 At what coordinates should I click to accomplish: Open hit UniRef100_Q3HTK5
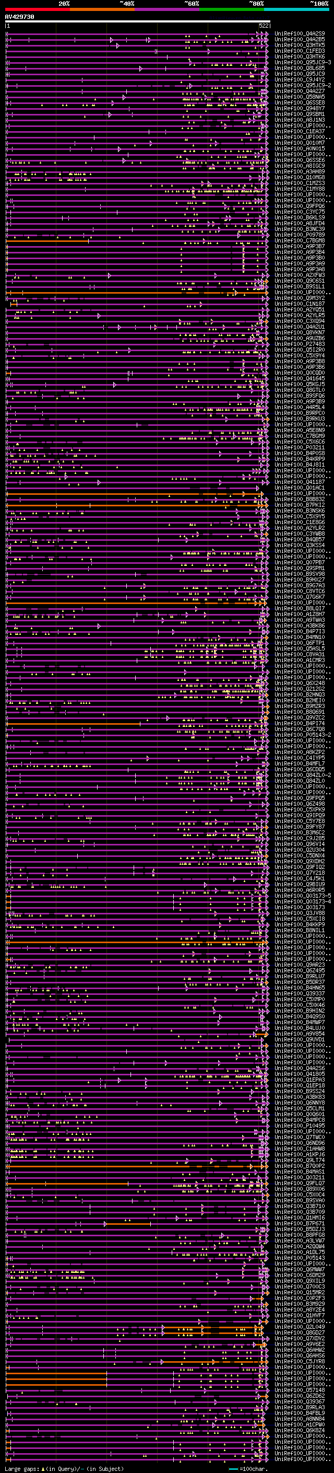[300, 45]
